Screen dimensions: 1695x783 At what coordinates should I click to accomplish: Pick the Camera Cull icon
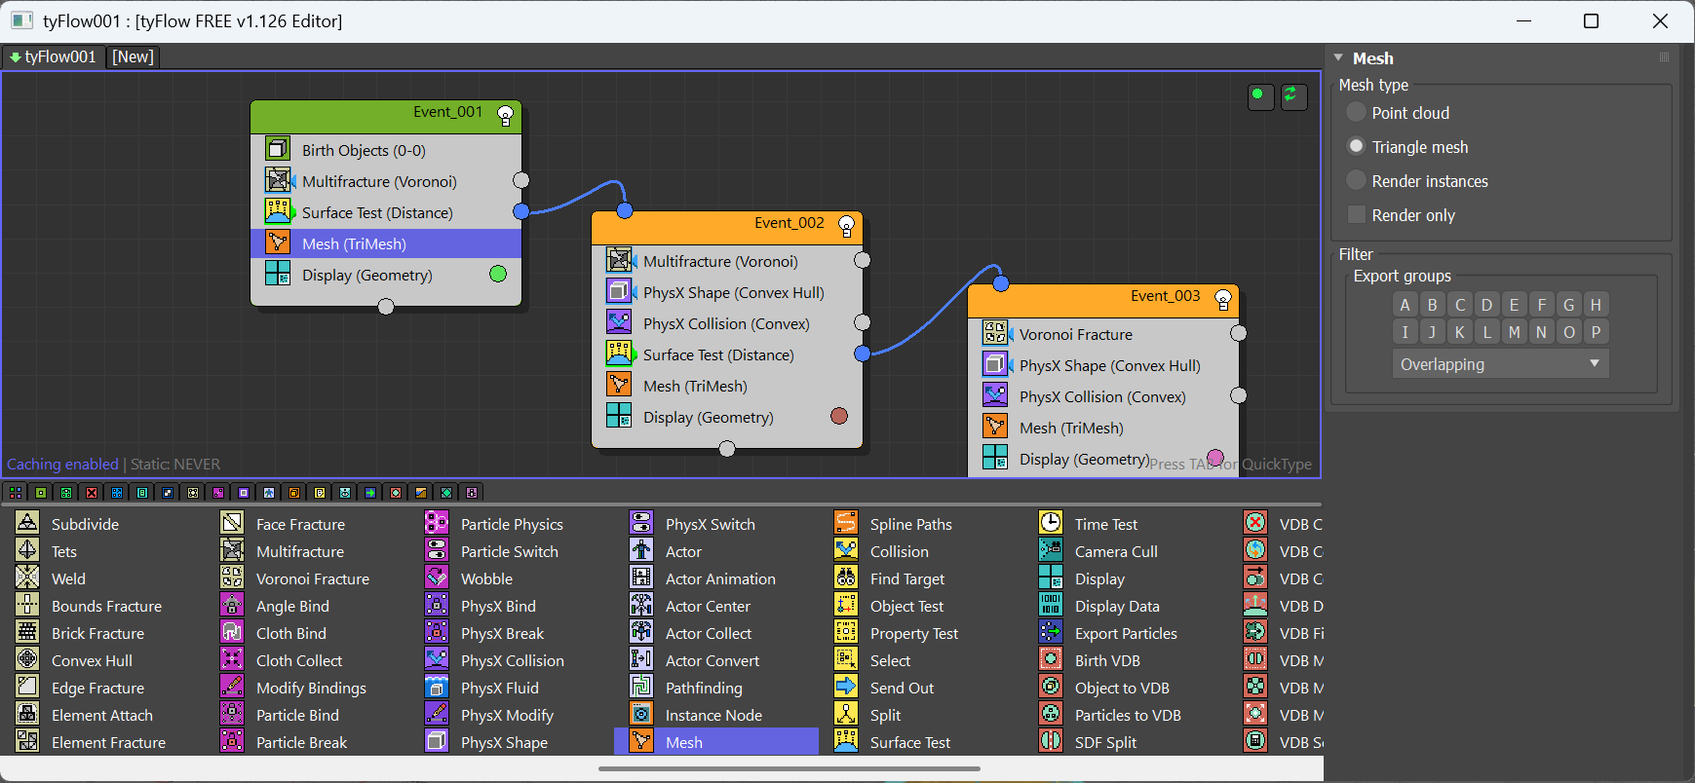1051,550
